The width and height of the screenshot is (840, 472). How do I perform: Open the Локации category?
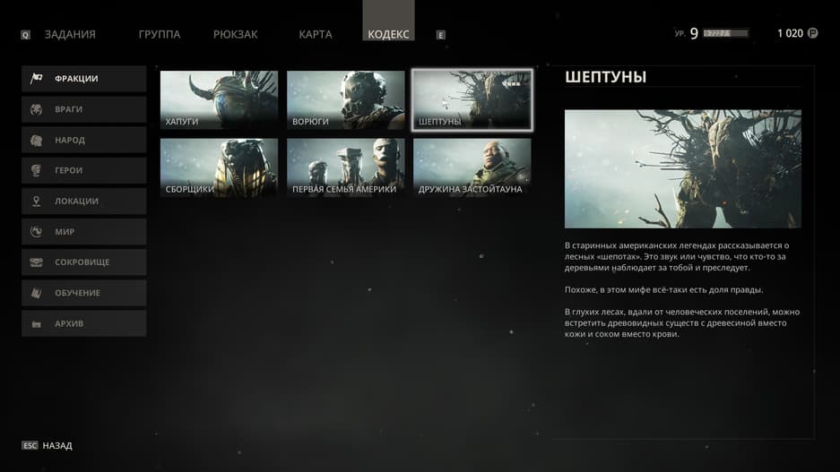click(x=83, y=202)
